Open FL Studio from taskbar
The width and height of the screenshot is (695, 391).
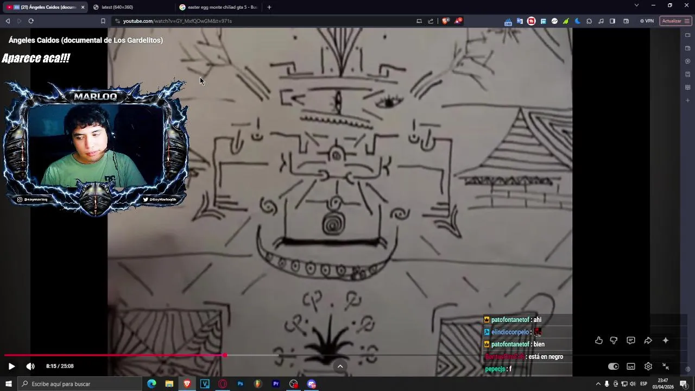coord(258,384)
